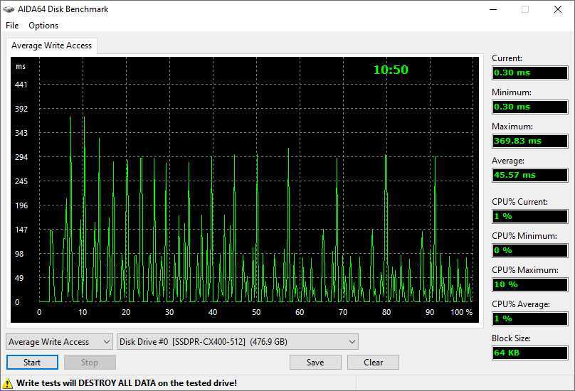Minimize the AIDA64 Disk Benchmark window
575x391 pixels.
pyautogui.click(x=492, y=10)
